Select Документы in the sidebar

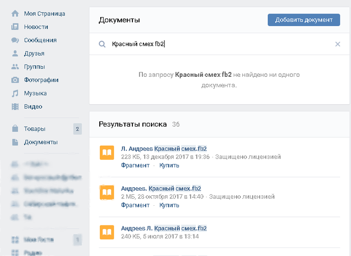click(x=41, y=142)
